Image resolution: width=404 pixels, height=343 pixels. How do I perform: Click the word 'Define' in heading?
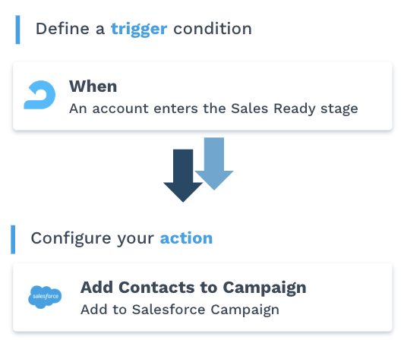point(62,28)
